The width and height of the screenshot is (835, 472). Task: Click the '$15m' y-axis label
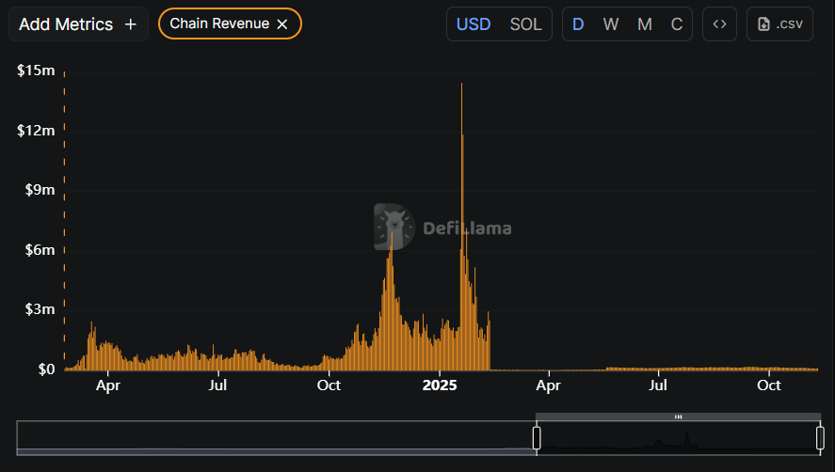(36, 71)
